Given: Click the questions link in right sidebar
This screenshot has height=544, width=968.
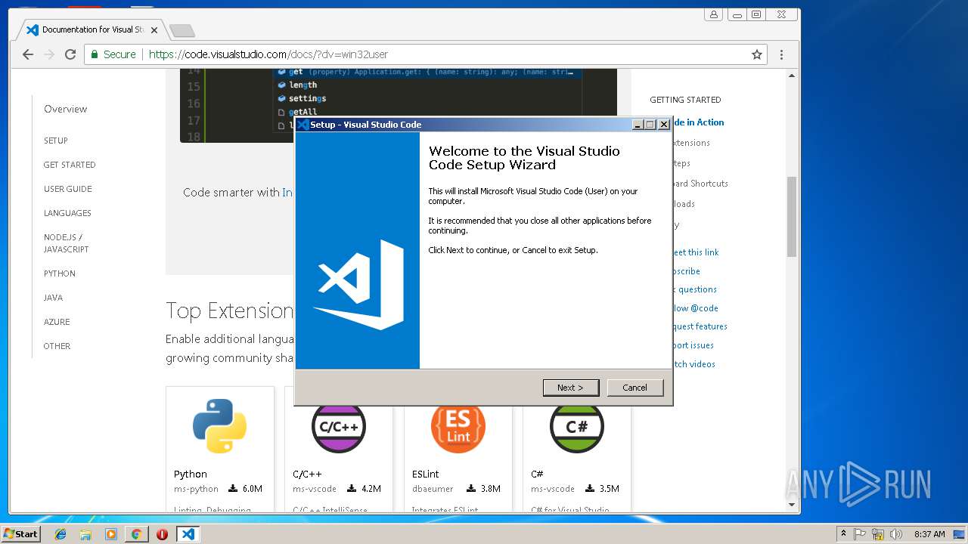Looking at the screenshot, I should pos(695,289).
